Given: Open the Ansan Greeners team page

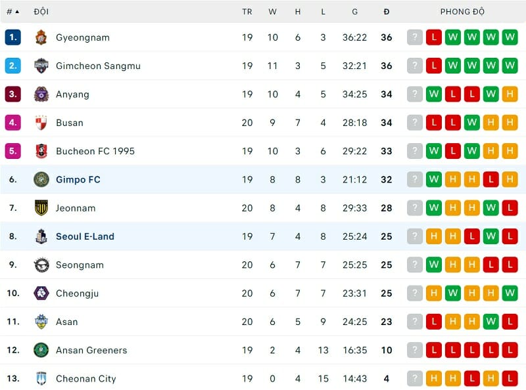Looking at the screenshot, I should pyautogui.click(x=91, y=350).
